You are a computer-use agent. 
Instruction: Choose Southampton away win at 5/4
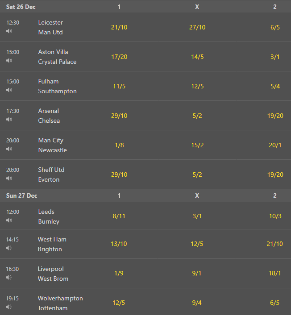[x=275, y=86]
